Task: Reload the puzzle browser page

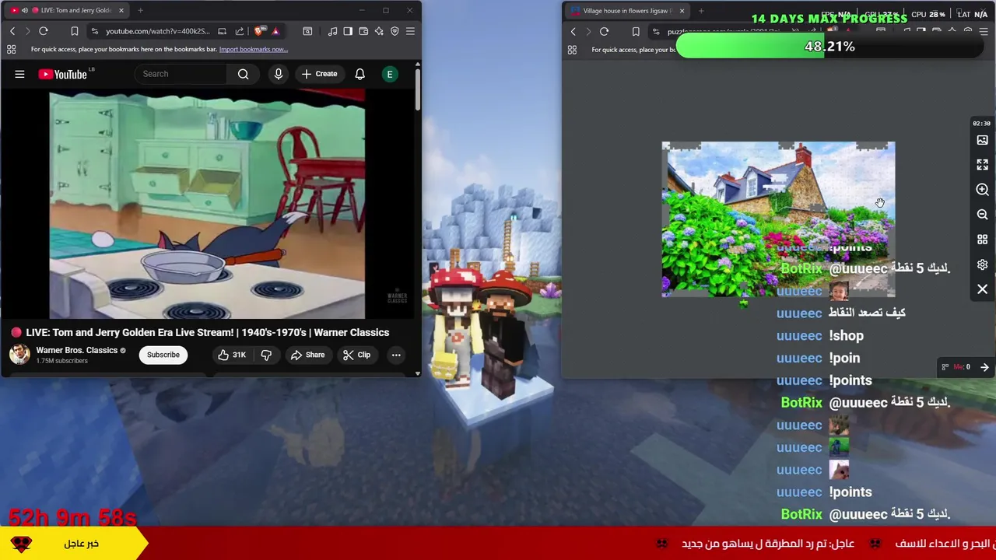Action: [x=604, y=32]
